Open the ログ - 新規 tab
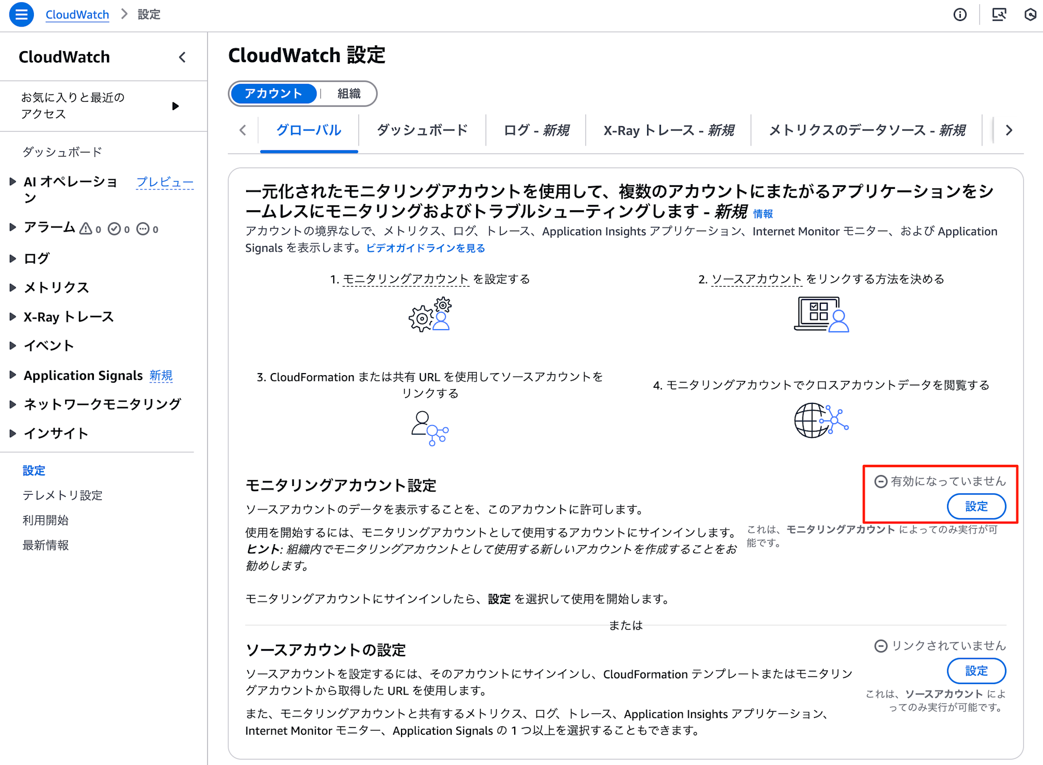The height and width of the screenshot is (765, 1043). click(x=536, y=130)
